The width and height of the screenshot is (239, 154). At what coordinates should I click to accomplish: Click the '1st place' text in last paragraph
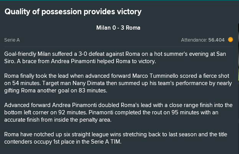point(64,142)
